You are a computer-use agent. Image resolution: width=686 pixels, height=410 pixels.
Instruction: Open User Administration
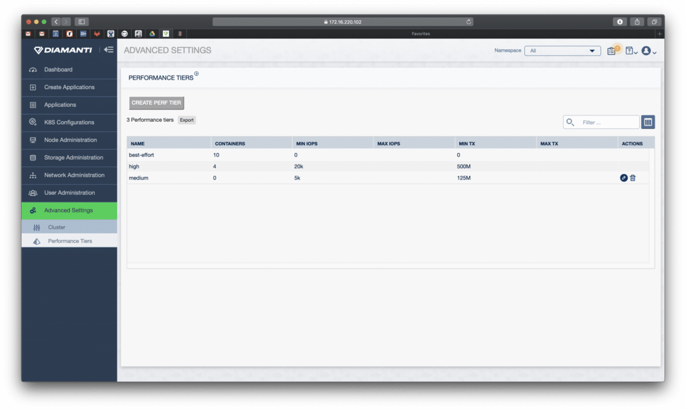tap(69, 193)
